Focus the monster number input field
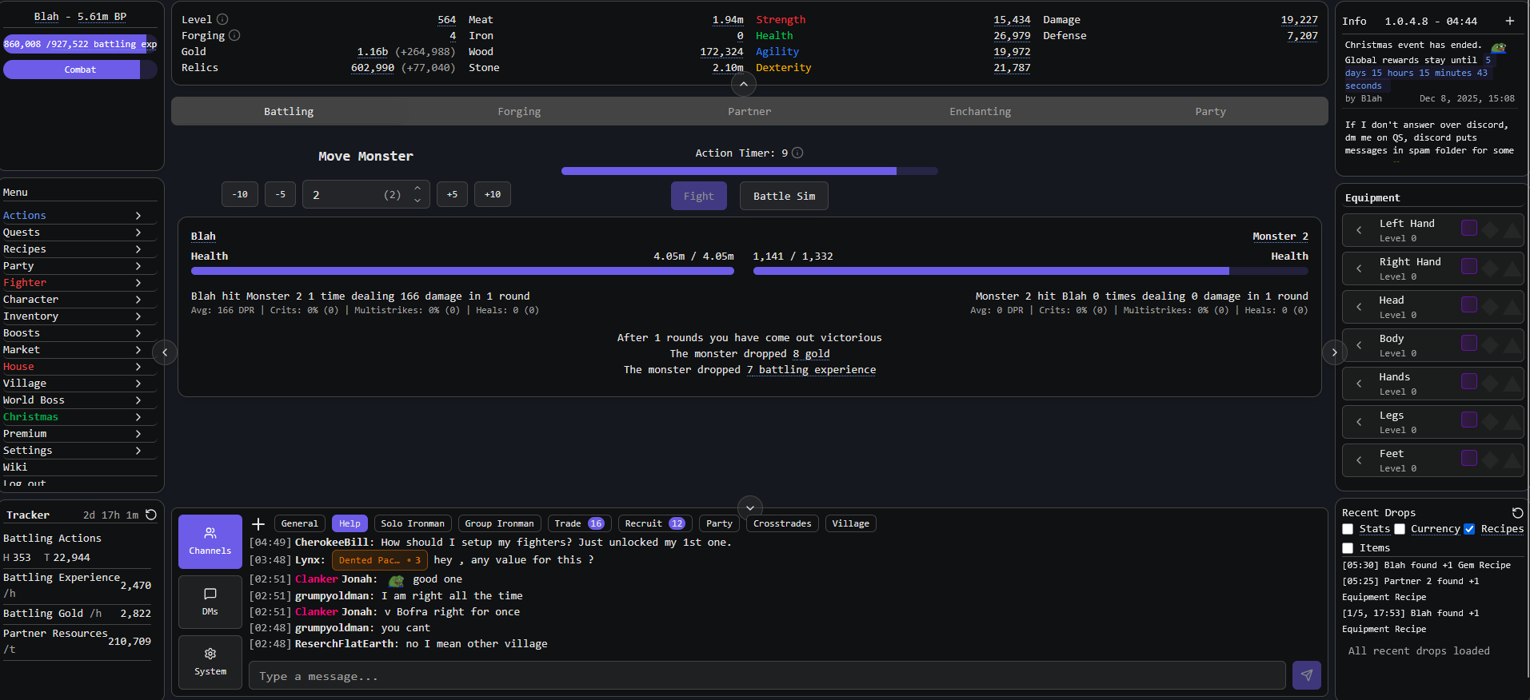Screen dimensions: 1530x700 click(366, 194)
